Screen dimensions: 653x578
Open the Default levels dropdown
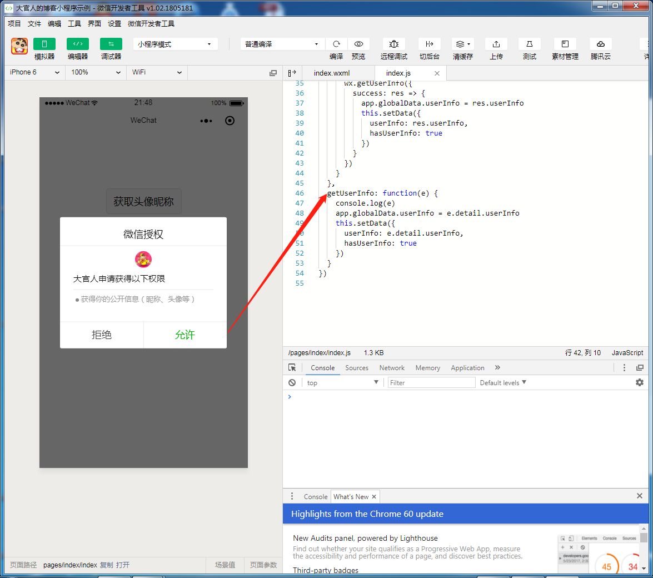click(502, 383)
